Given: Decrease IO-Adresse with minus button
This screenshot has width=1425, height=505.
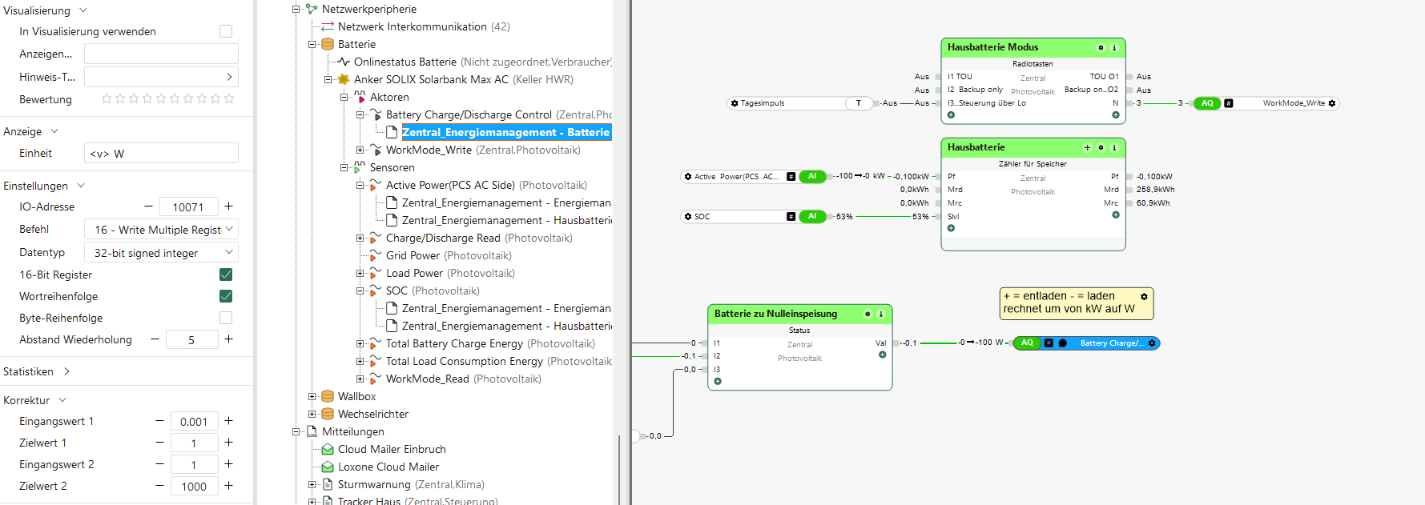Looking at the screenshot, I should click(148, 206).
